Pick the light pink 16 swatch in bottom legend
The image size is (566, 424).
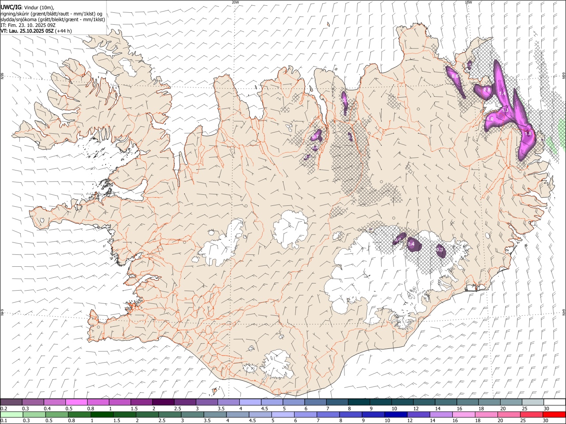[x=463, y=415]
